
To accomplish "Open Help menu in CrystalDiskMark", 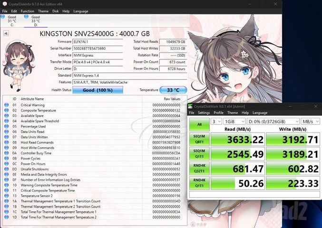I will [245, 113].
